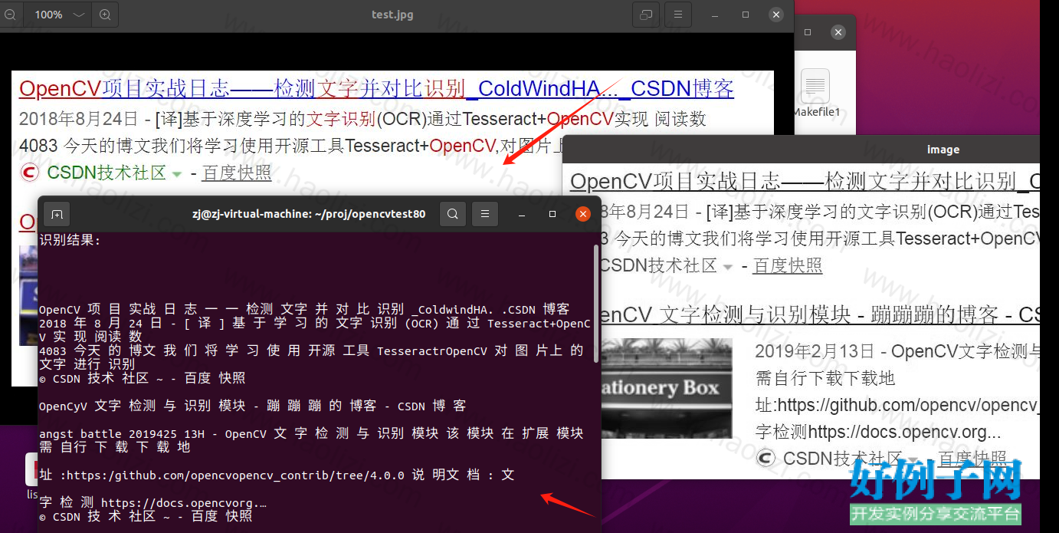Click terminal line starting with 4083 今天

point(311,350)
